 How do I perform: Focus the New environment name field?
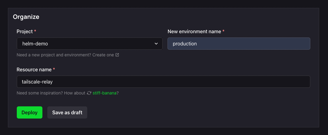coord(239,44)
